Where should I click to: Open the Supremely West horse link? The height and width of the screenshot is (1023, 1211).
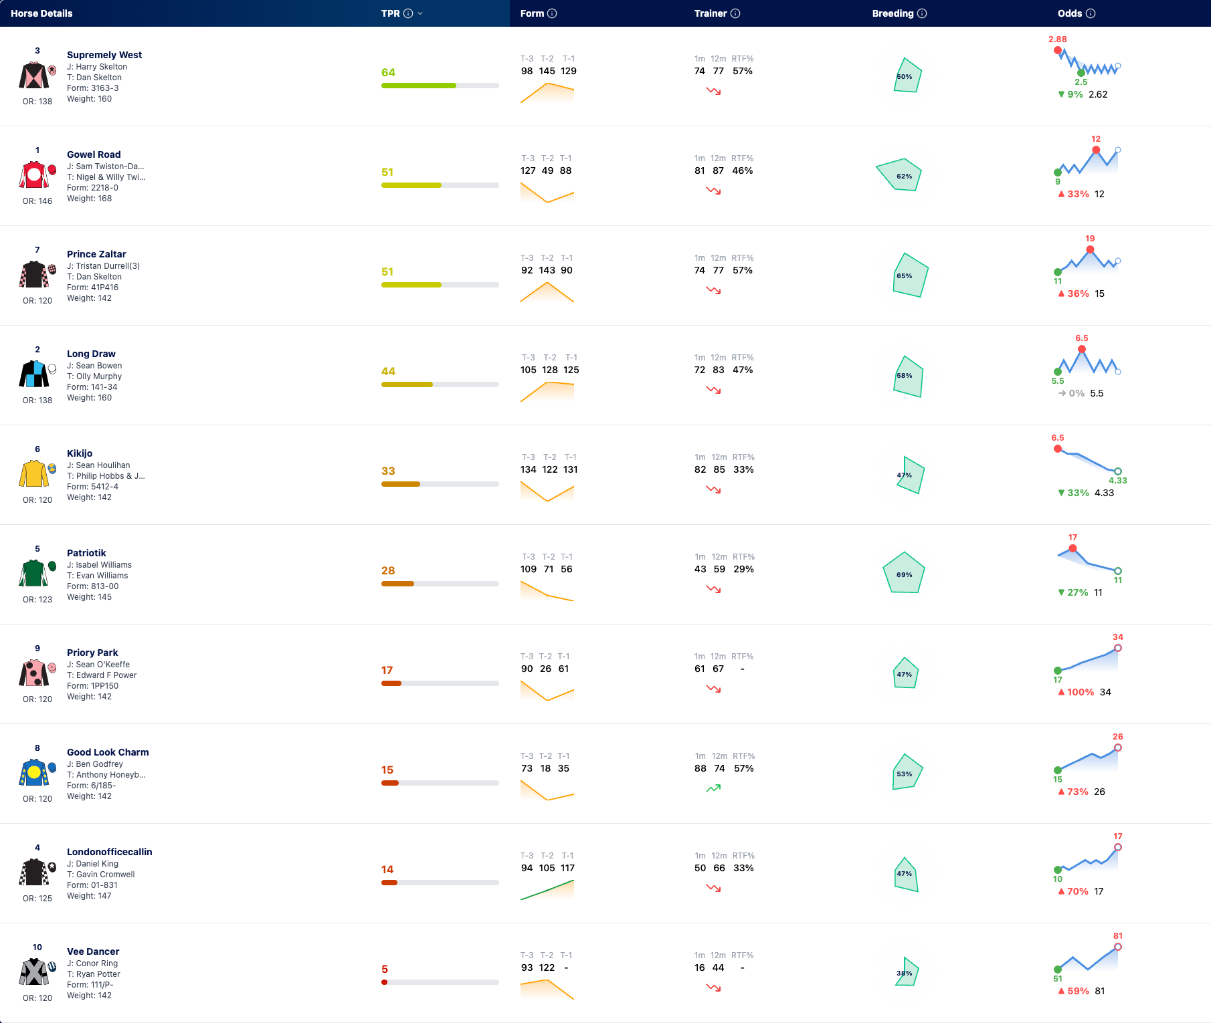coord(104,55)
